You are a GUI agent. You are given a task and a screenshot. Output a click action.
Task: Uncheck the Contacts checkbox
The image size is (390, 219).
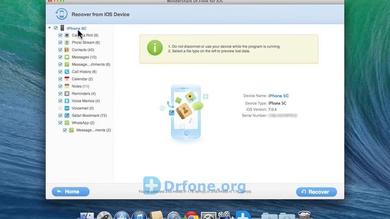[60, 50]
